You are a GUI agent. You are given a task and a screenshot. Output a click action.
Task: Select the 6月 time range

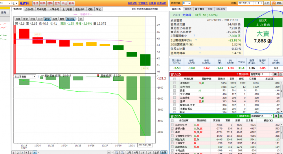(136, 152)
